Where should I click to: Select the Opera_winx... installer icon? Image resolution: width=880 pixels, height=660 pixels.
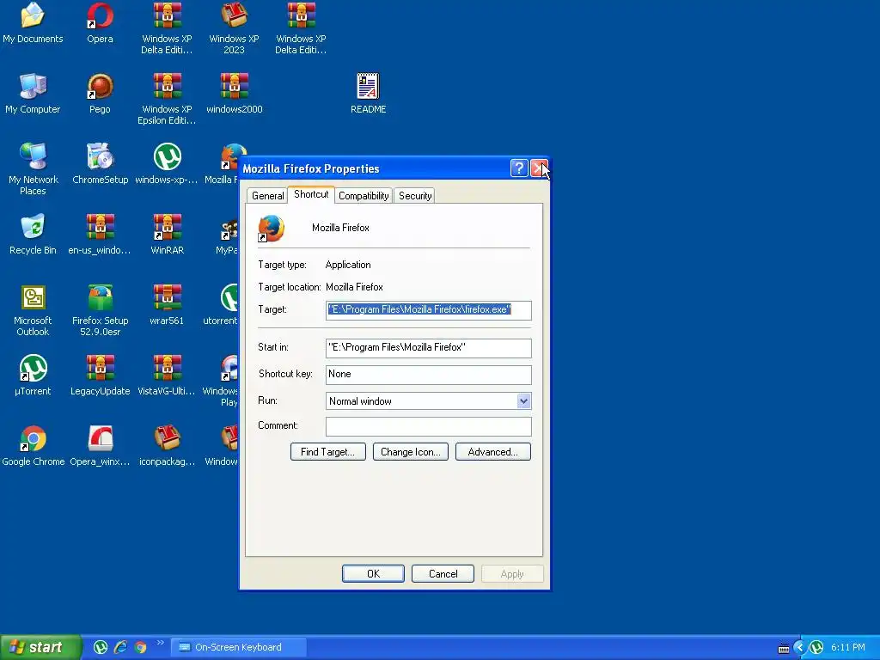tap(100, 446)
